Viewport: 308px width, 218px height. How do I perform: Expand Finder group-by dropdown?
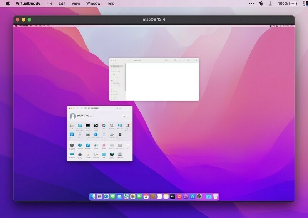(175, 60)
